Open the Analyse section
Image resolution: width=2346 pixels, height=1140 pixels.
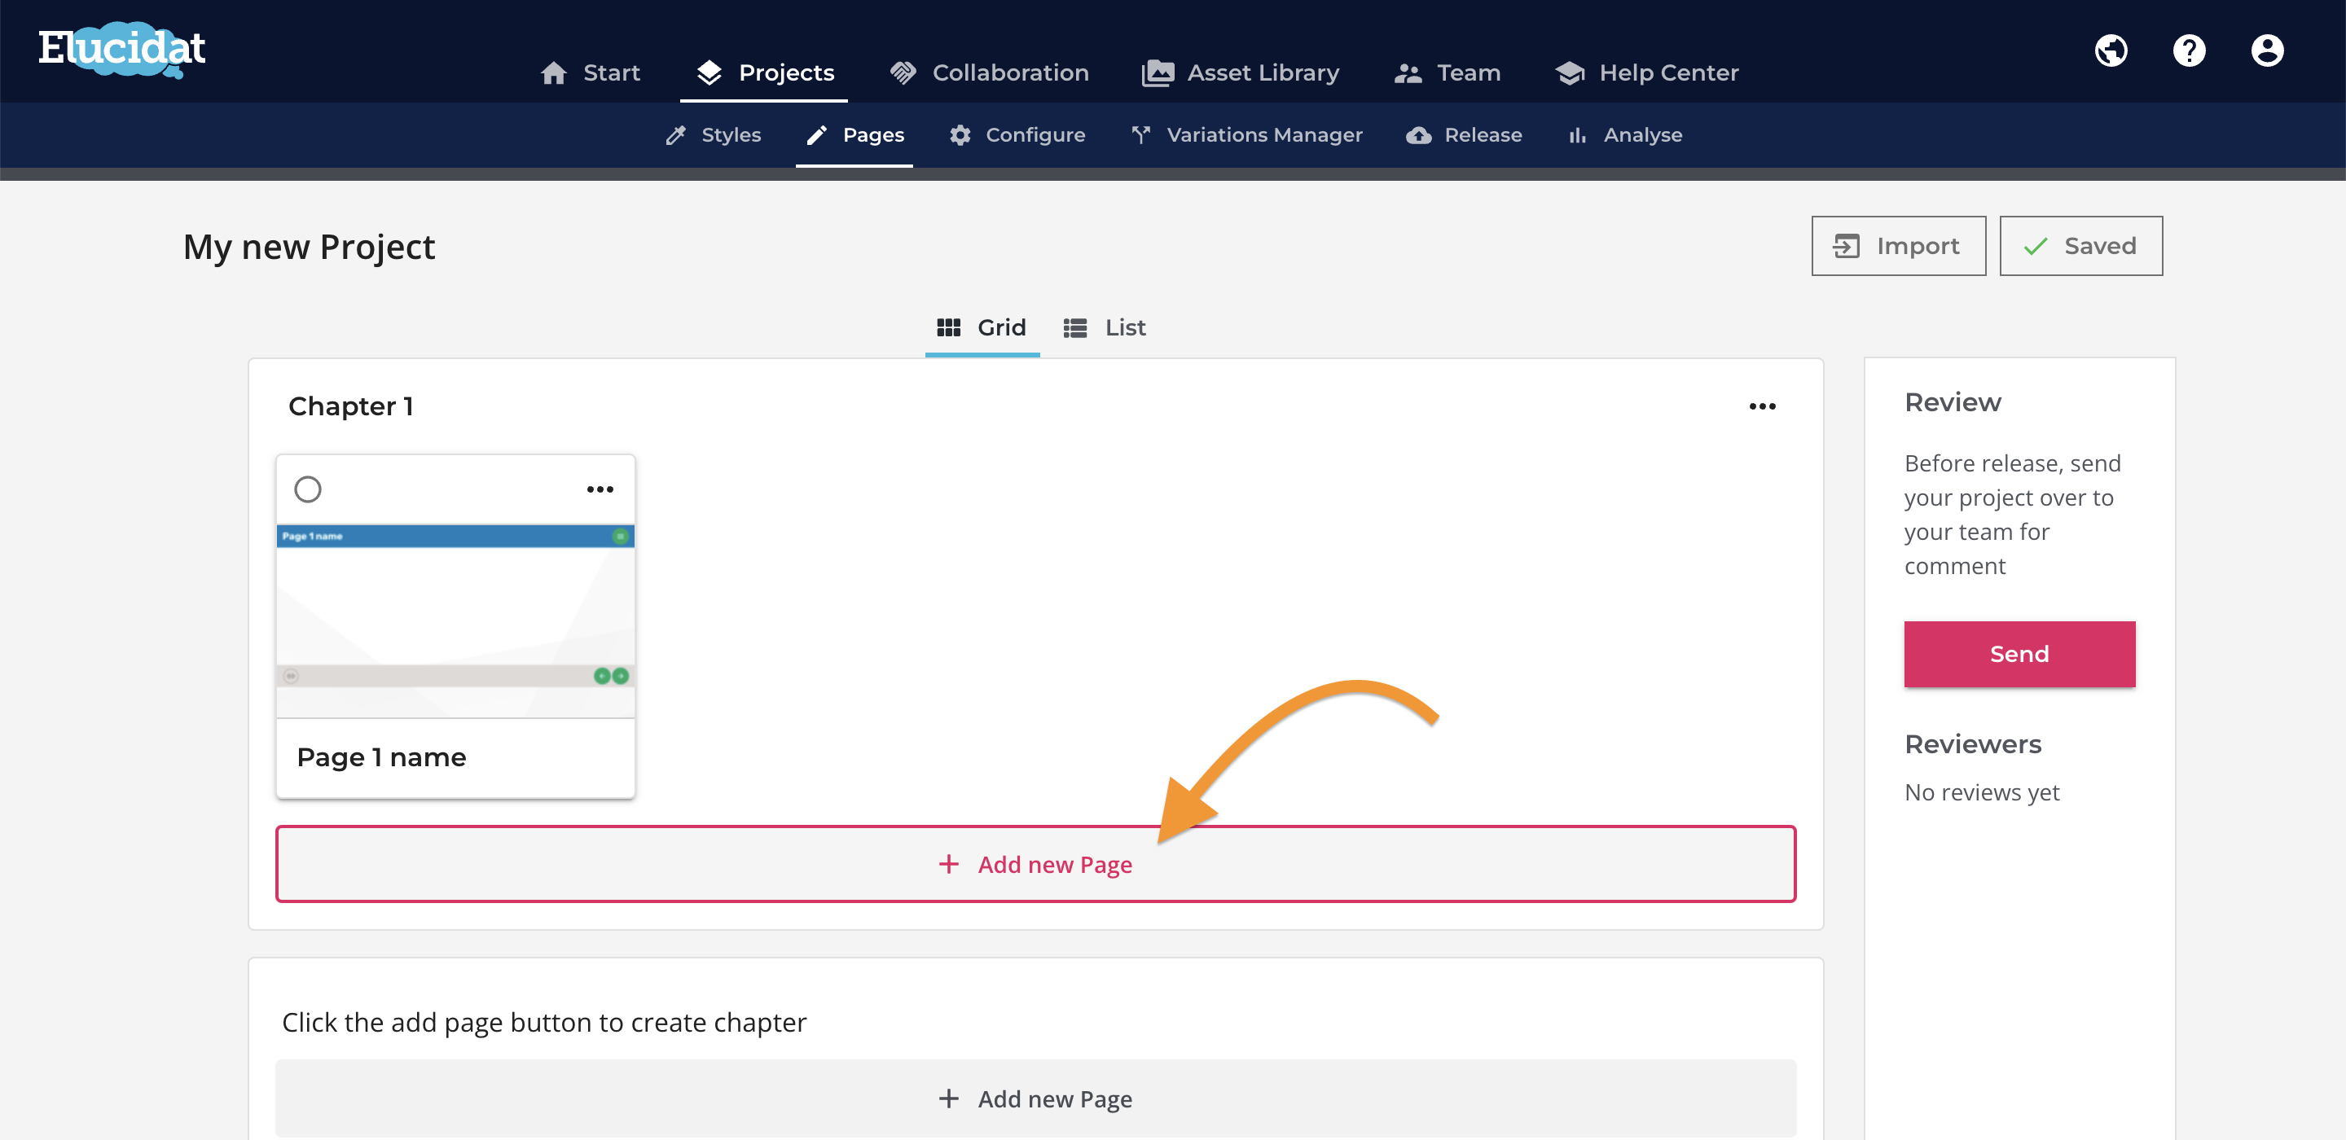(x=1625, y=134)
